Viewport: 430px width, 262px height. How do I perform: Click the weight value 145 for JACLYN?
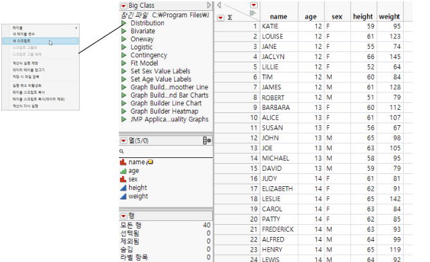[x=390, y=57]
